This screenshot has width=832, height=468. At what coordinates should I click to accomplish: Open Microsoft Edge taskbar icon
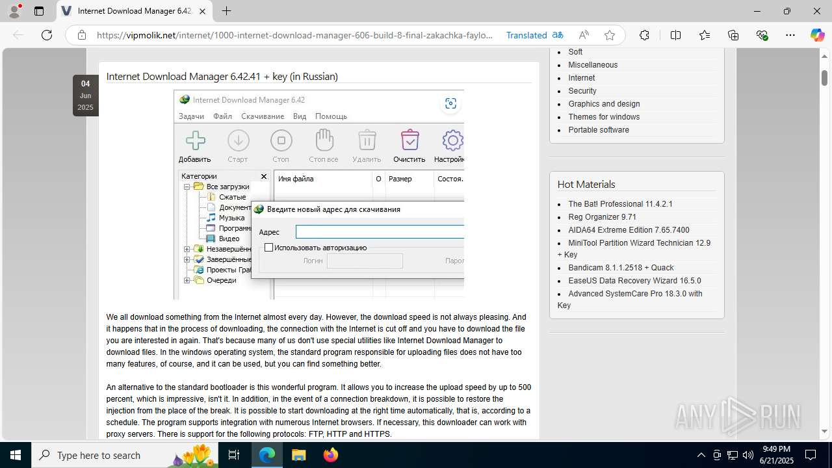click(x=267, y=455)
